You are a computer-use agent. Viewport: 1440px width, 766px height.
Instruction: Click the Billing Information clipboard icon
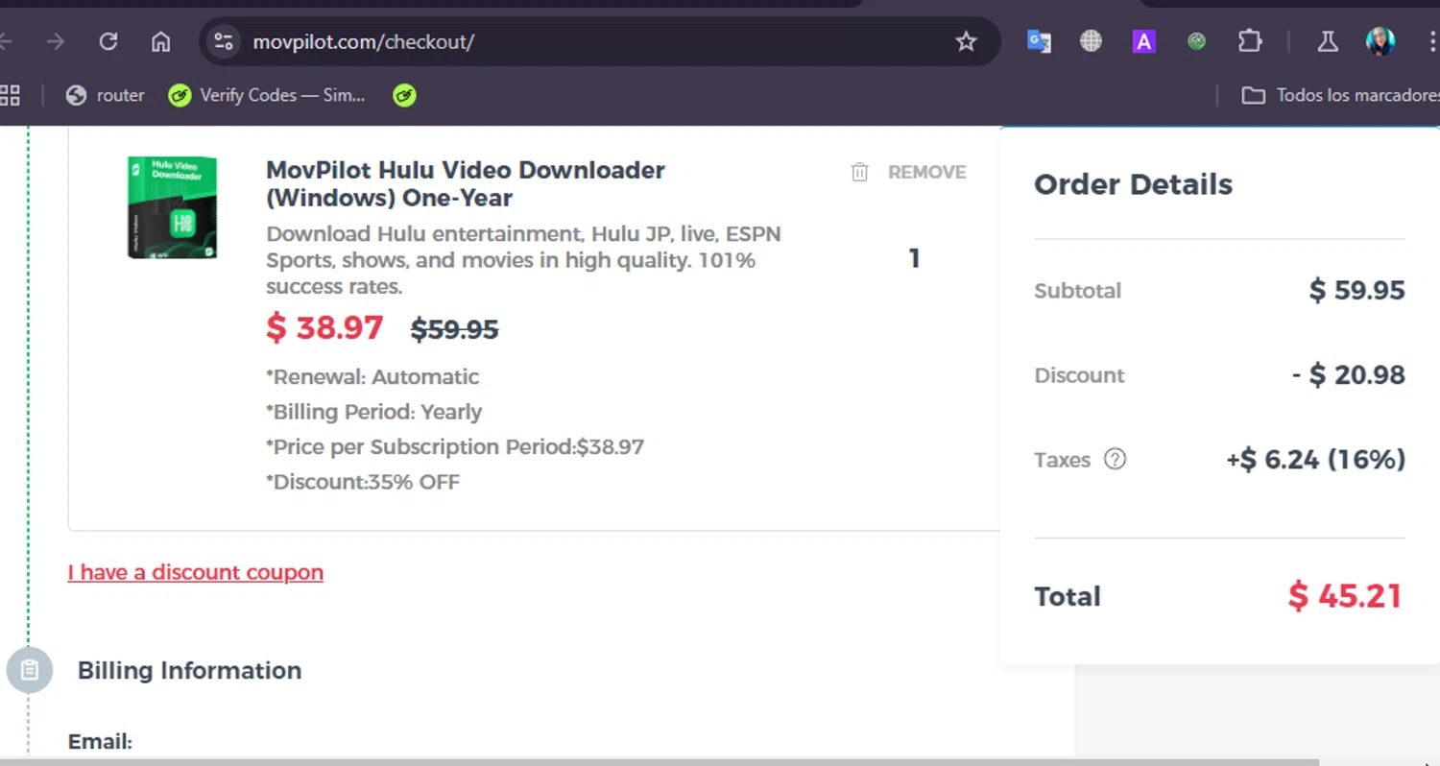(30, 670)
